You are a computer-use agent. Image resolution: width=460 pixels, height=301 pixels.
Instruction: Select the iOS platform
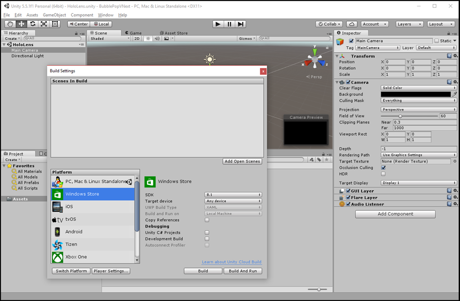pyautogui.click(x=93, y=207)
